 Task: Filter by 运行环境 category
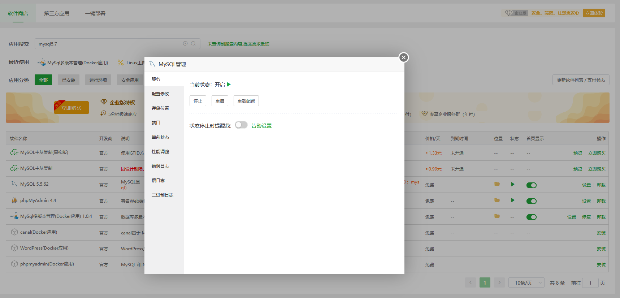[x=98, y=80]
